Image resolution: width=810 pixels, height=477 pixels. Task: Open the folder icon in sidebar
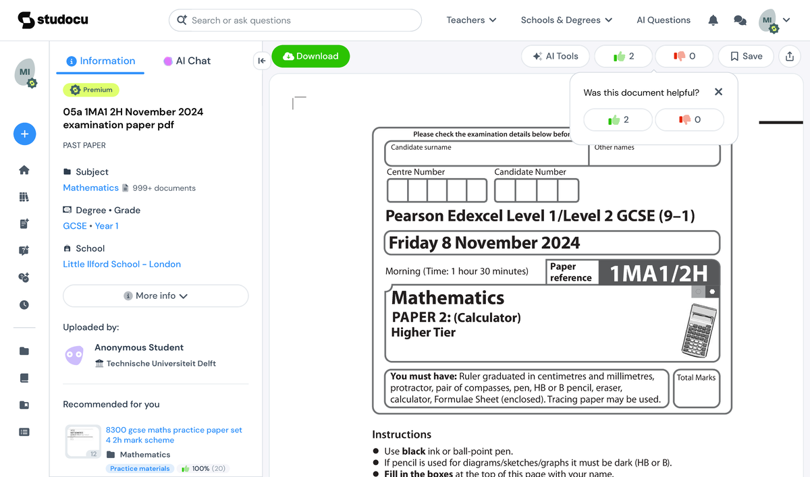(x=24, y=351)
